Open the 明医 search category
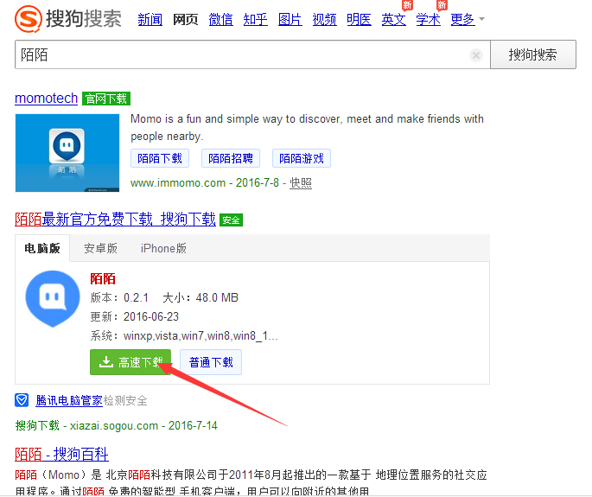Screen dimensions: 592x497 [359, 19]
